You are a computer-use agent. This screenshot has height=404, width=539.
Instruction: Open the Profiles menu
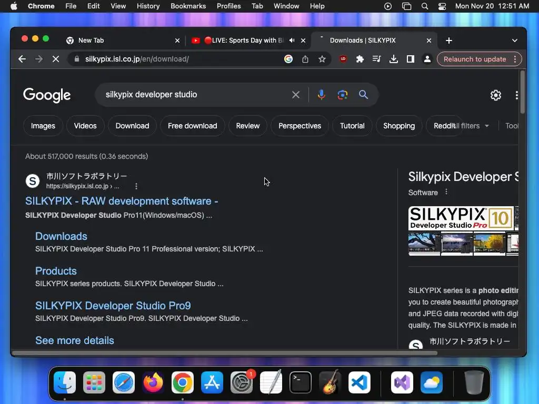(x=228, y=6)
